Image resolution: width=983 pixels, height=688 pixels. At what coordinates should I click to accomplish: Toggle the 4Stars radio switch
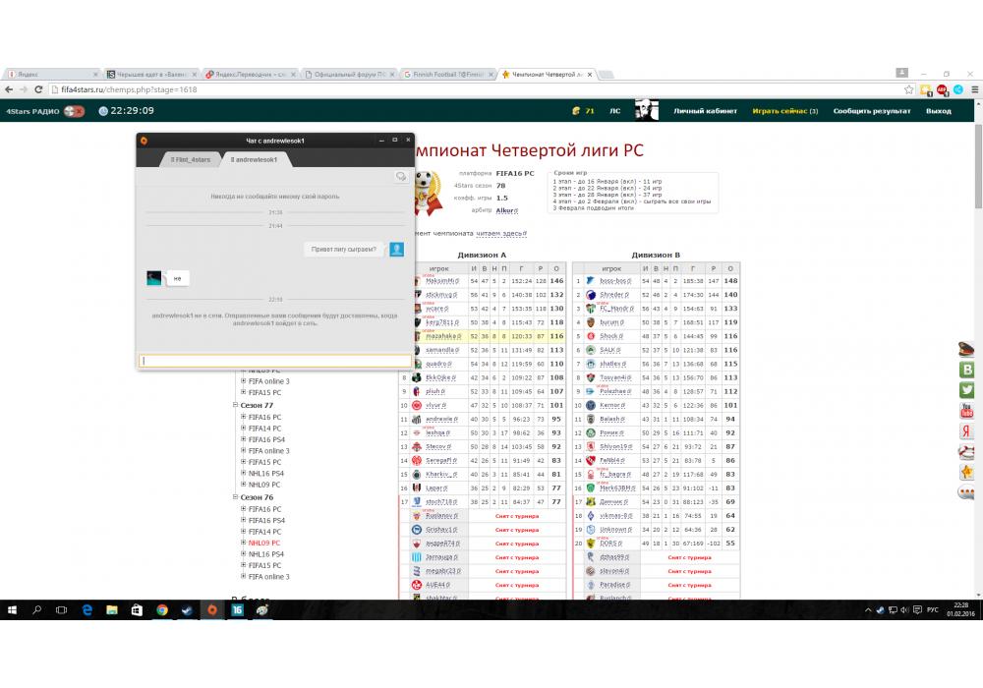(x=75, y=111)
